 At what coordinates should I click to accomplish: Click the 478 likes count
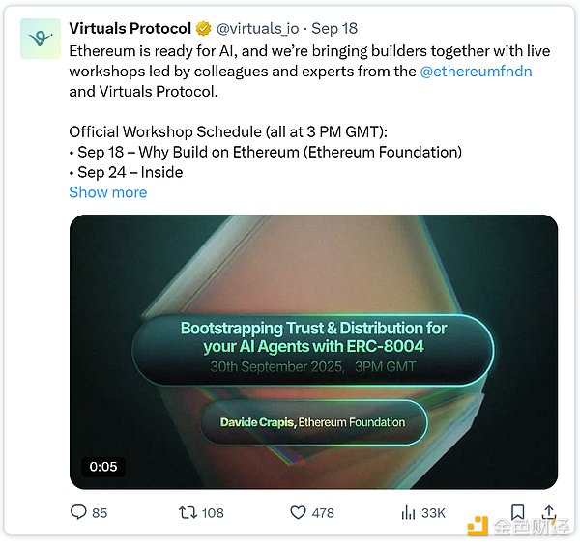tap(324, 513)
